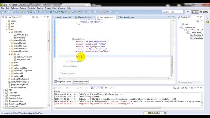Expand the Calculator project

click(4, 93)
